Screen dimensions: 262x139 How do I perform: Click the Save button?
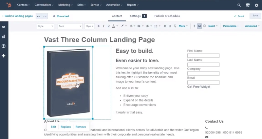[255, 16]
